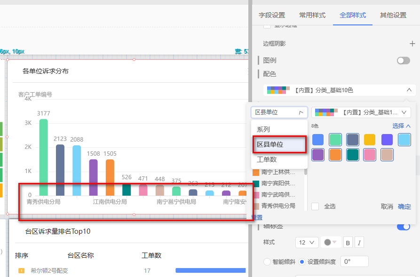
Task: Open the 其他设置 tab
Action: click(x=393, y=15)
